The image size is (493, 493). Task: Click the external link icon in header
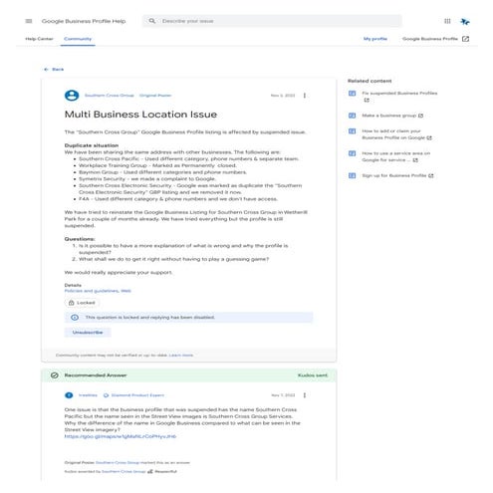coord(465,39)
